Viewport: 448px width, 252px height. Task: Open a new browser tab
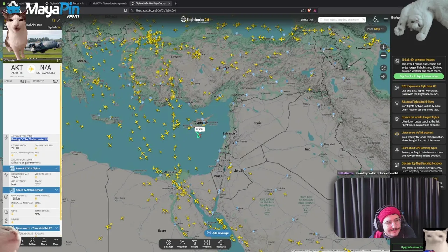[x=176, y=3]
